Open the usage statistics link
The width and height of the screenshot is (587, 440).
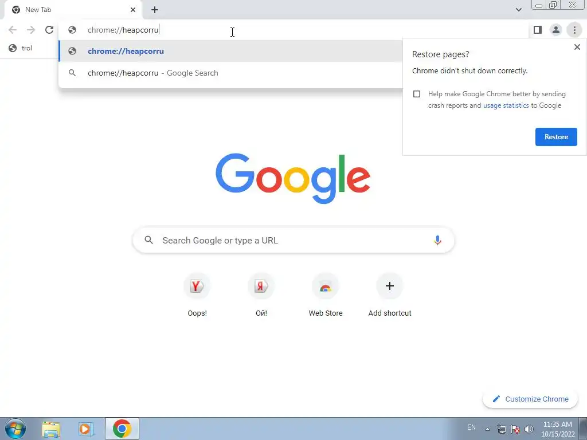[506, 105]
